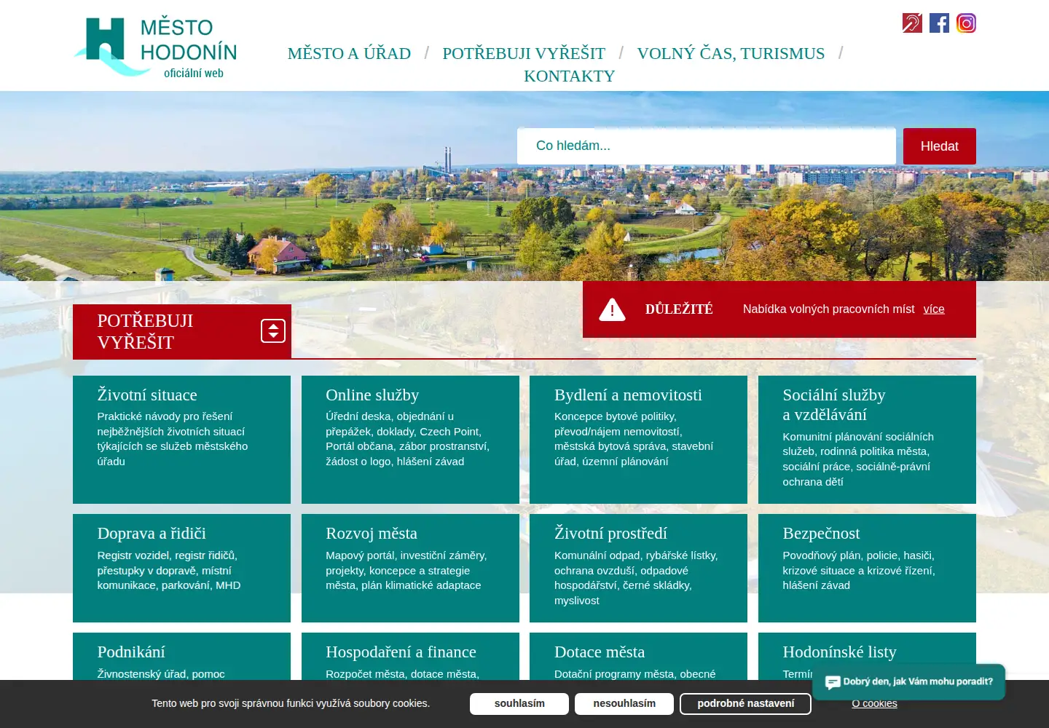Open the Doprava a řidiči tile
This screenshot has height=728, width=1049.
tap(181, 568)
